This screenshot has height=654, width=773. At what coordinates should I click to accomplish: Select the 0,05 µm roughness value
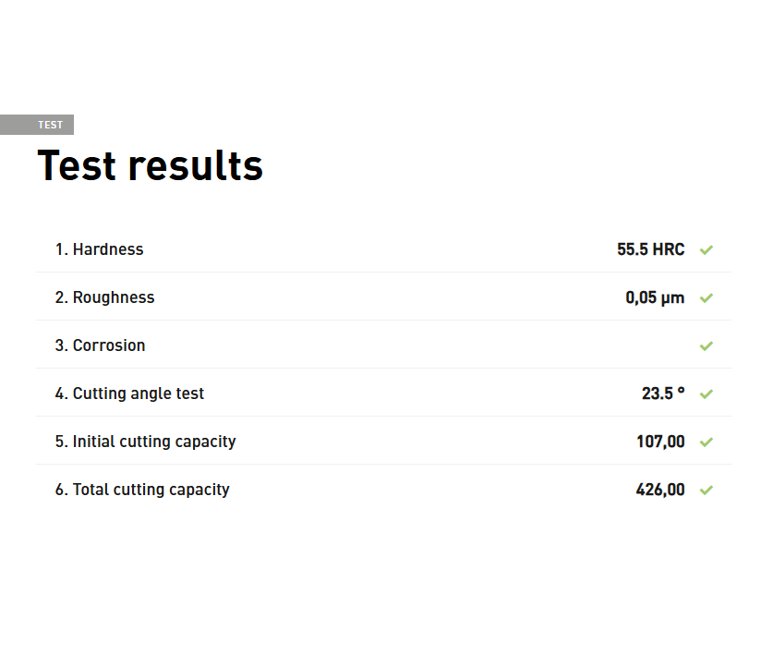(x=655, y=297)
